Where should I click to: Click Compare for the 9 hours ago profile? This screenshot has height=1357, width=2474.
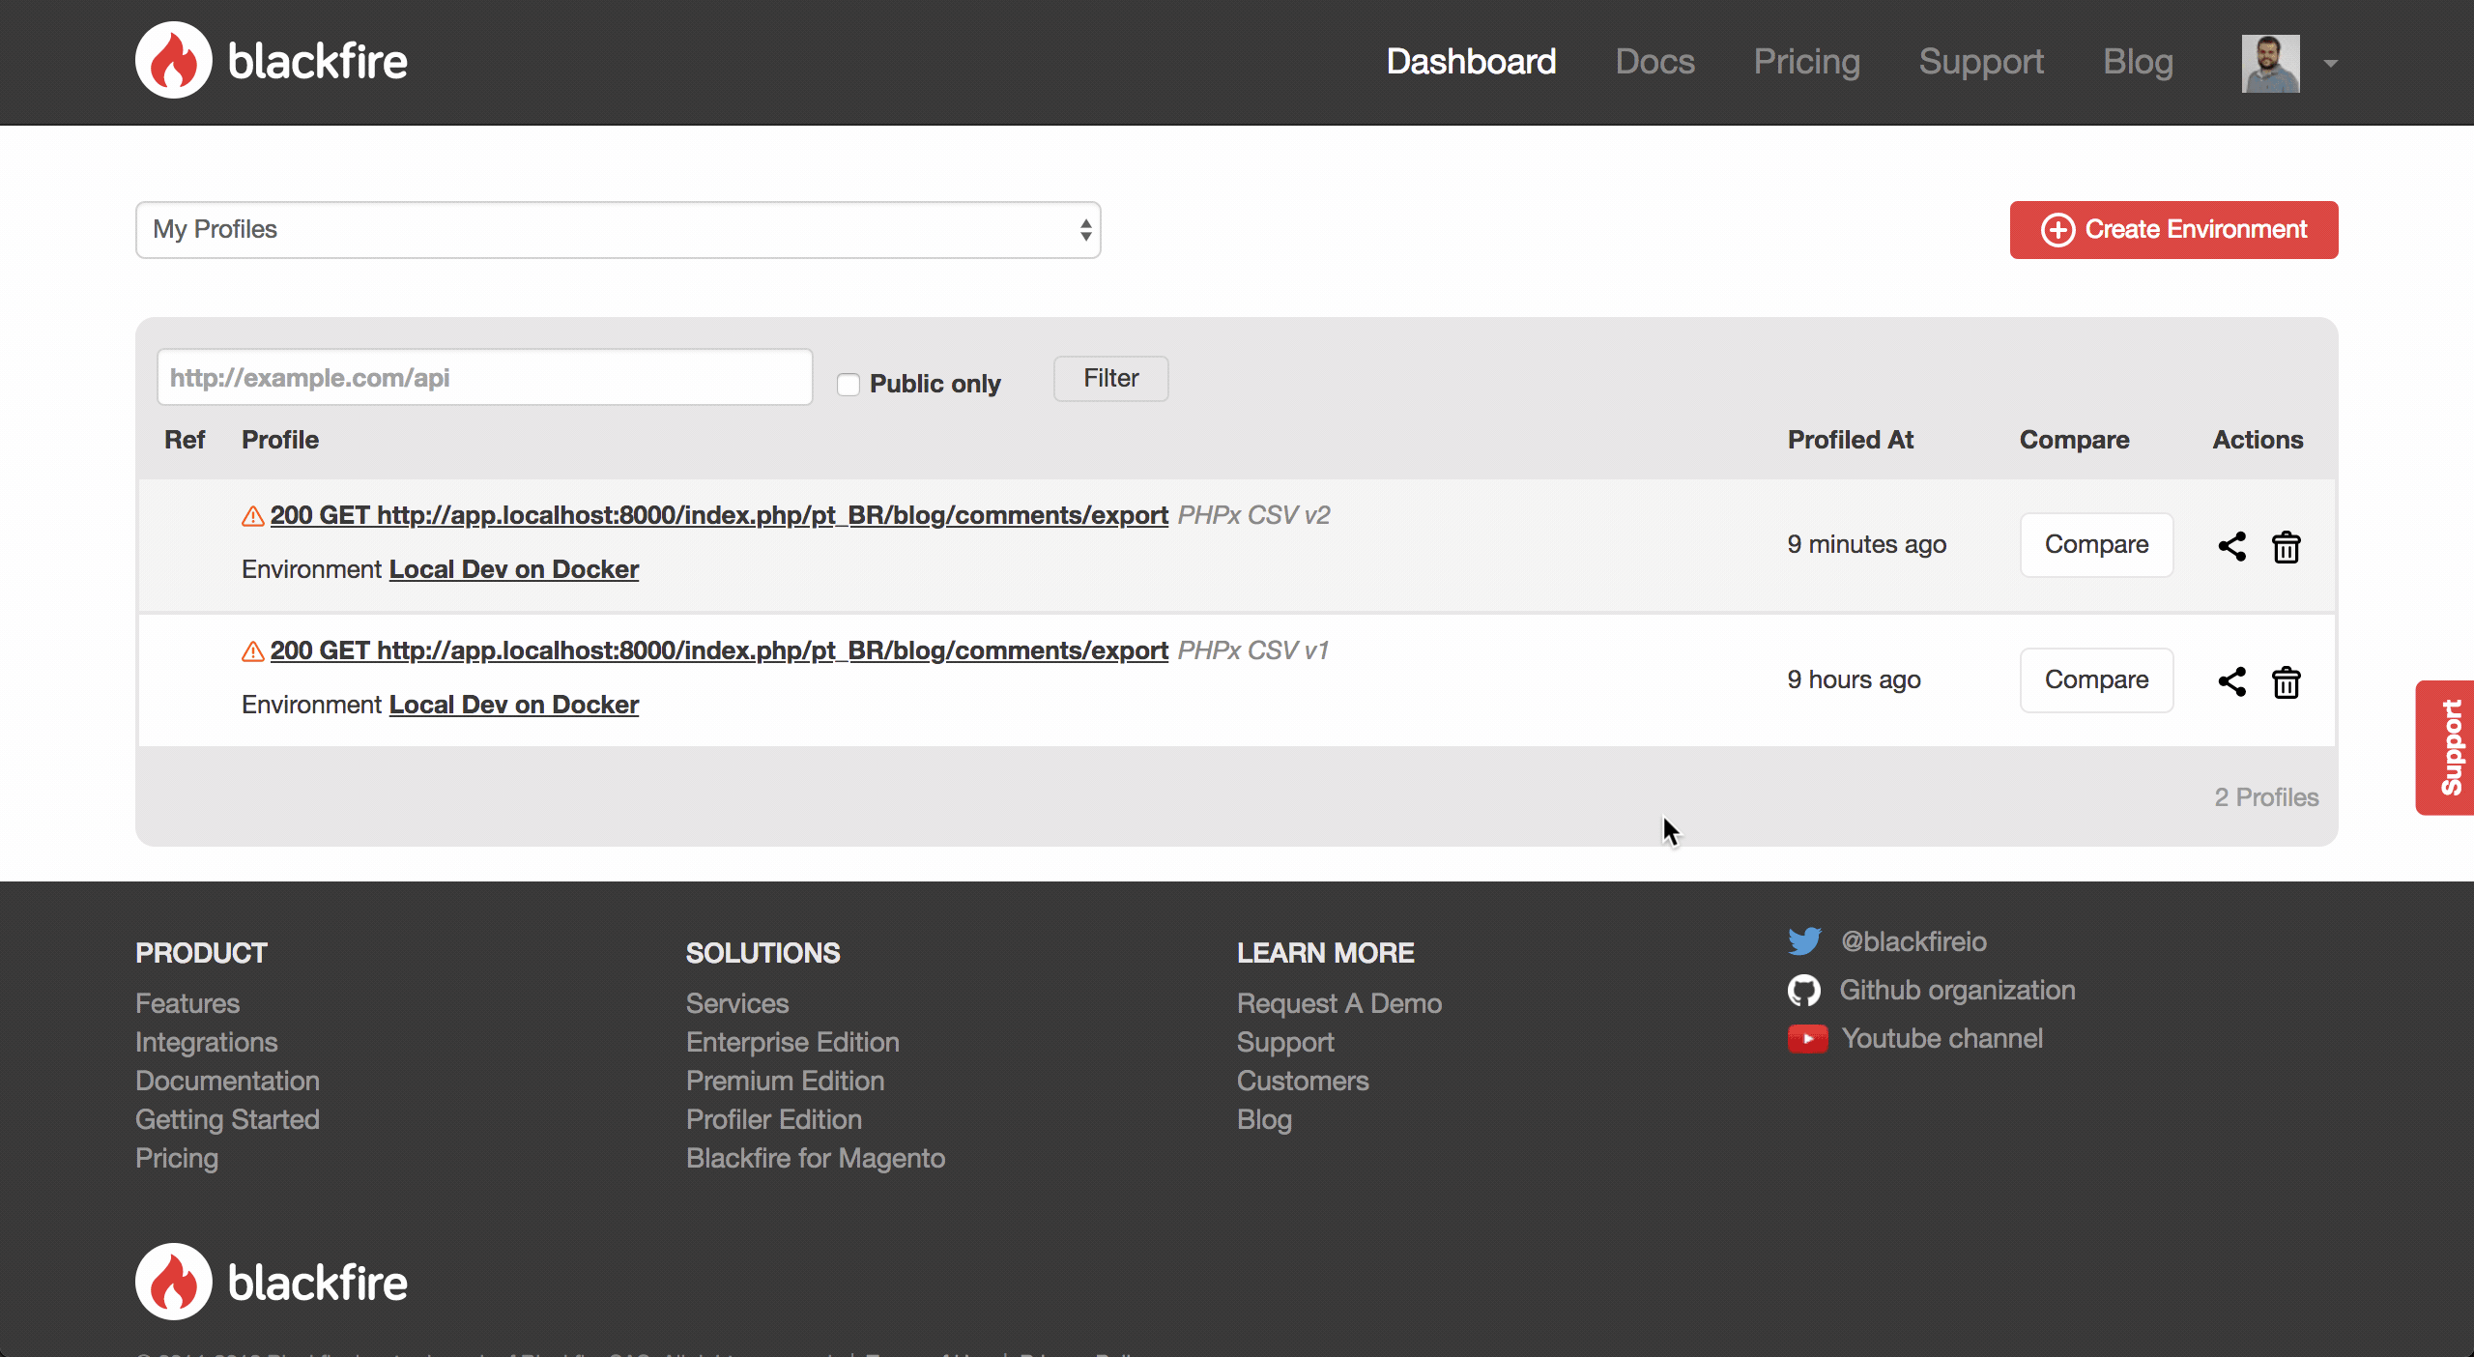tap(2096, 679)
